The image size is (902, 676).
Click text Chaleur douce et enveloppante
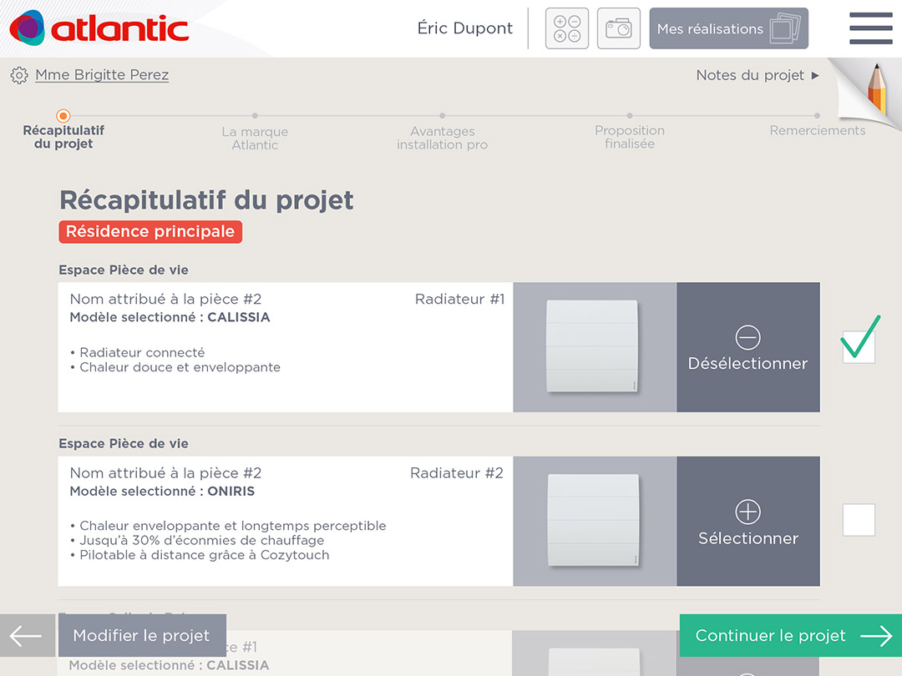pyautogui.click(x=180, y=367)
